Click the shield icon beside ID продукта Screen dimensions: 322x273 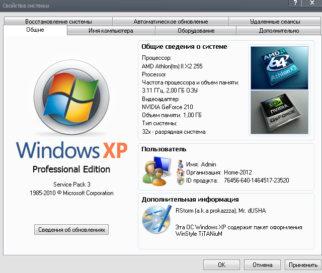pos(181,181)
